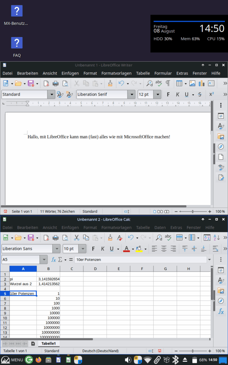Toggle formatting marks in Writer toolbar
This screenshot has height=365, width=228.
pos(167,83)
